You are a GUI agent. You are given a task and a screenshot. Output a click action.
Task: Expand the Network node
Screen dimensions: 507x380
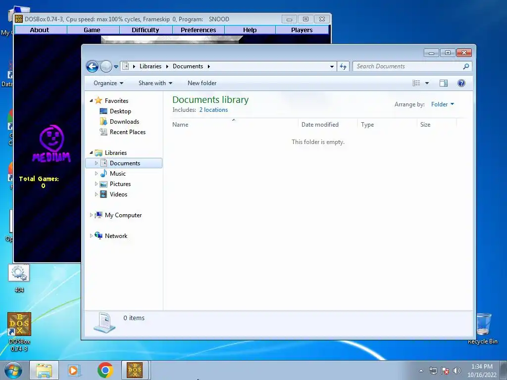click(91, 236)
